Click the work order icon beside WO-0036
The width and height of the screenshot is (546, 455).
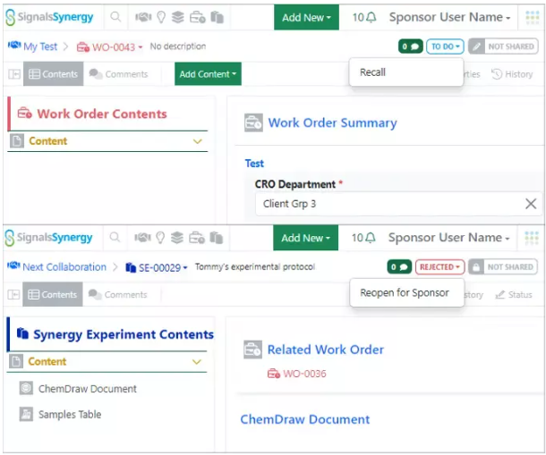(x=274, y=374)
